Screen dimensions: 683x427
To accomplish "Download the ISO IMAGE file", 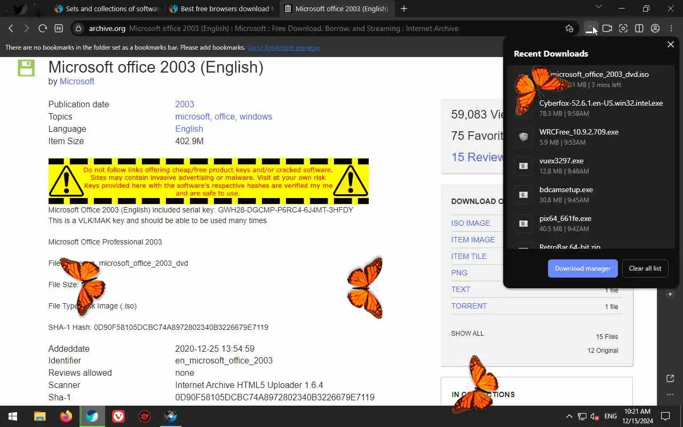I will pyautogui.click(x=471, y=223).
